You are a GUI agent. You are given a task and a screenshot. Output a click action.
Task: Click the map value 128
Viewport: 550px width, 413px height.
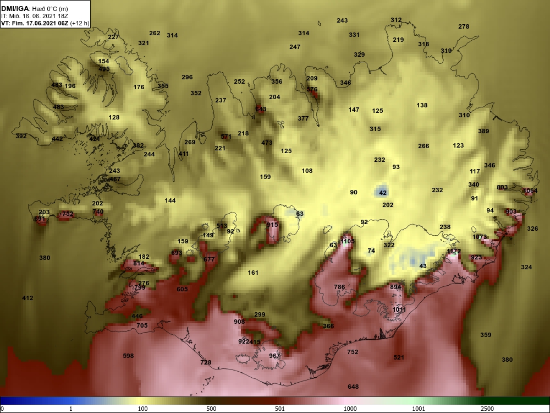(x=114, y=117)
